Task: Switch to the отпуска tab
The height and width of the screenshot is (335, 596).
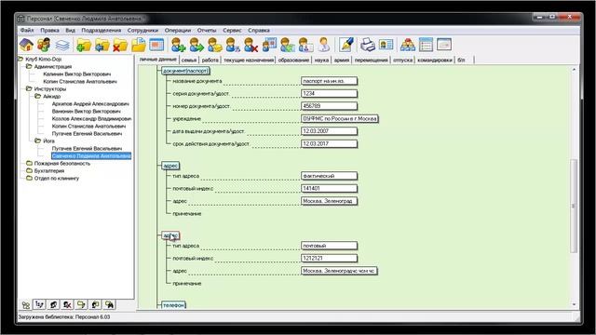Action: coord(403,60)
